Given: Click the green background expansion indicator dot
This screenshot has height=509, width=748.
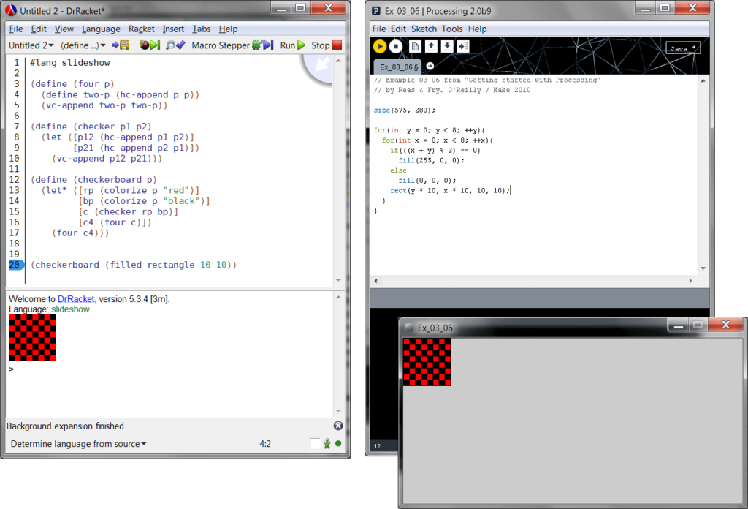Looking at the screenshot, I should point(338,443).
